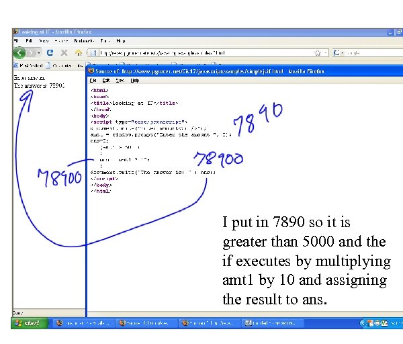Bookmark this page with the star icon

tap(318, 53)
